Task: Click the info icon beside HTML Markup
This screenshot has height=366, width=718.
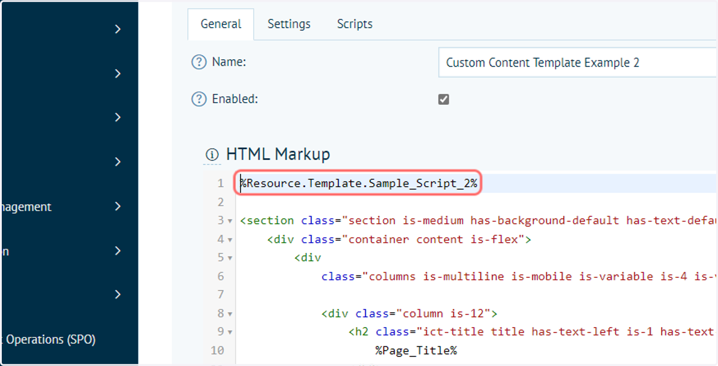Action: coord(212,155)
